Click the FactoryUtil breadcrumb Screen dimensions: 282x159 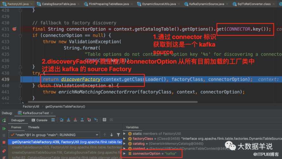(31, 107)
